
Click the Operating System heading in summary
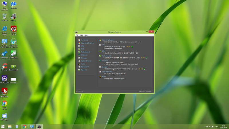(108, 40)
